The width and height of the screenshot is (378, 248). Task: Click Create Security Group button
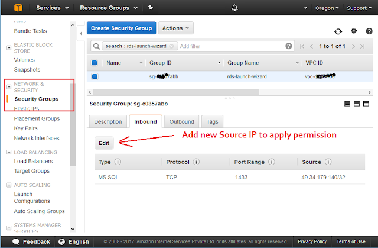coord(121,28)
